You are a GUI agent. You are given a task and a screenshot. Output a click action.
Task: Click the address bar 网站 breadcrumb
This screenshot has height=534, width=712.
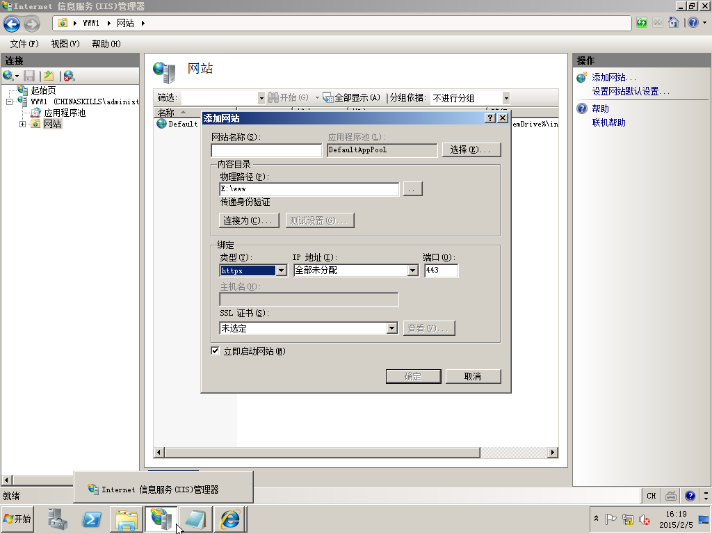click(x=125, y=23)
